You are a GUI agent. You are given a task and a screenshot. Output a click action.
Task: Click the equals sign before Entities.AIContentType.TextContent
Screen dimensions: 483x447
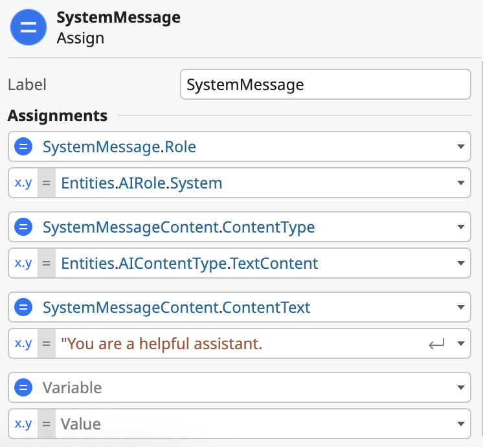(x=47, y=263)
